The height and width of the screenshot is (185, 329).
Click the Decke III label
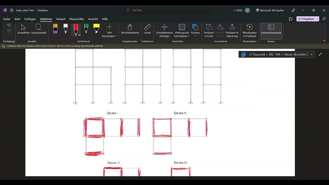(x=113, y=163)
